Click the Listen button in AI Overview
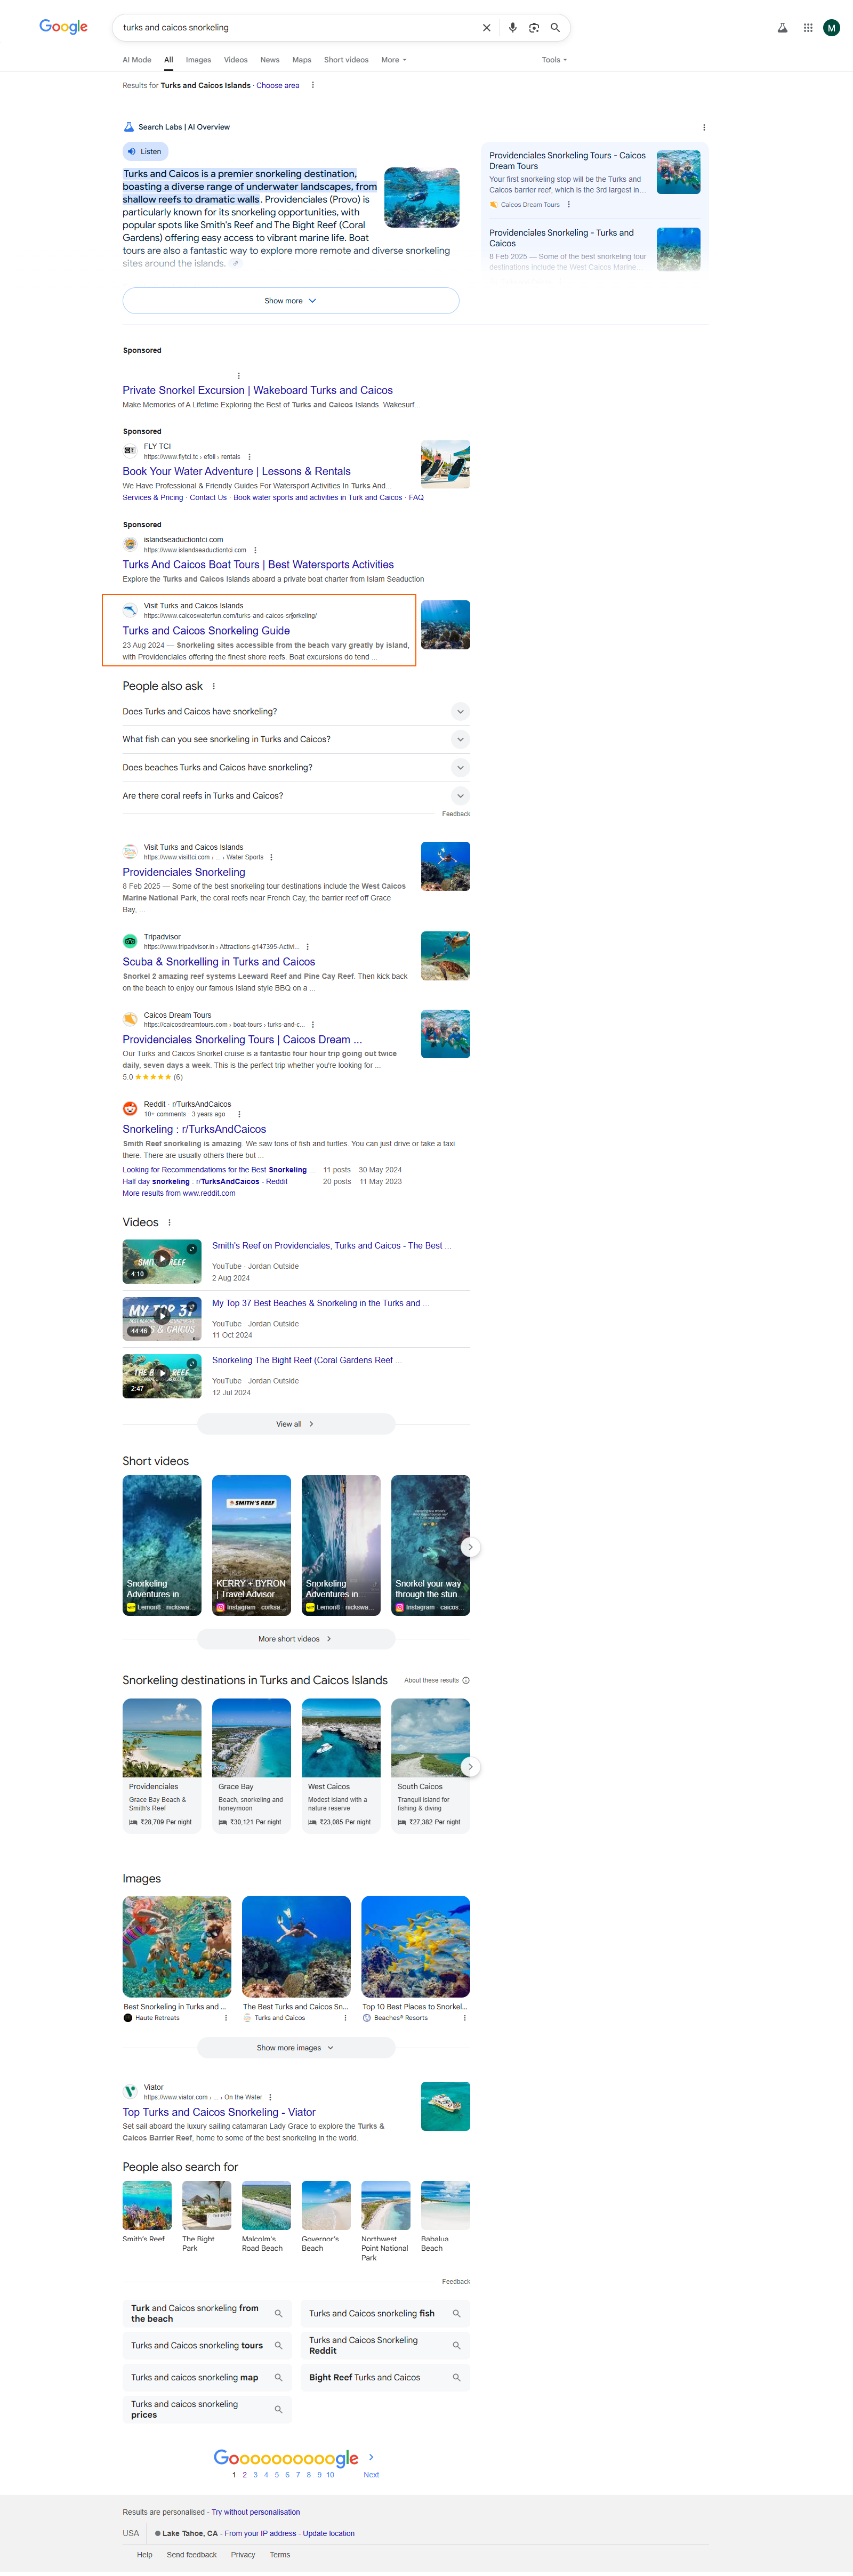The height and width of the screenshot is (2576, 853). point(146,152)
